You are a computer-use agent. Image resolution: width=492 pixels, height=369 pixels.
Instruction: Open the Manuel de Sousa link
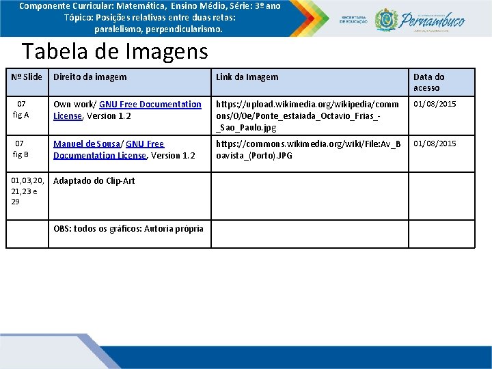87,144
